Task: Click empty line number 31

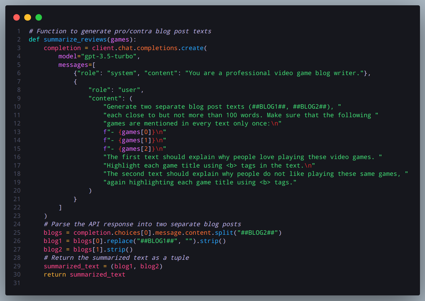Action: click(x=17, y=283)
